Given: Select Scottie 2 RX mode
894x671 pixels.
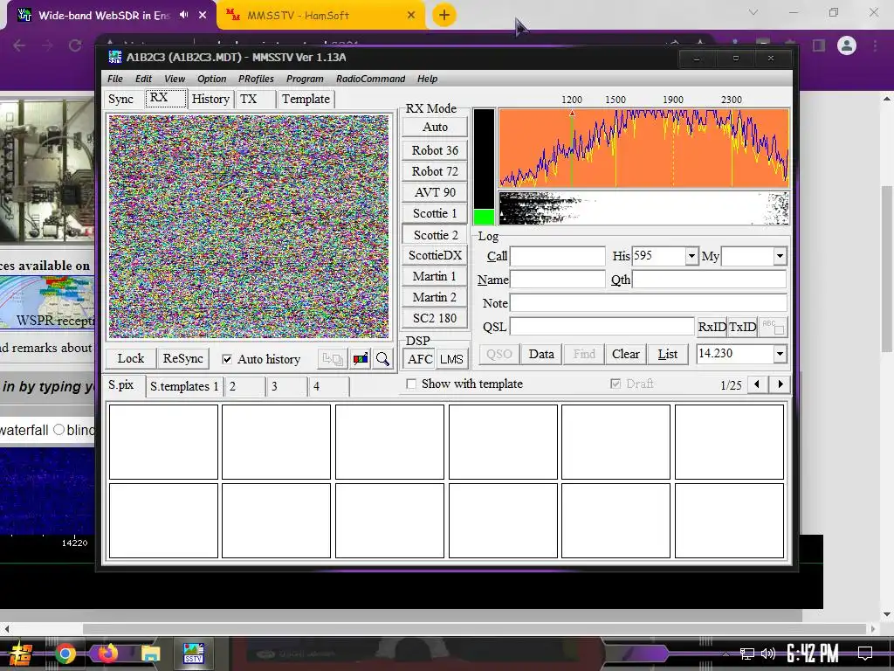Looking at the screenshot, I should click(435, 235).
